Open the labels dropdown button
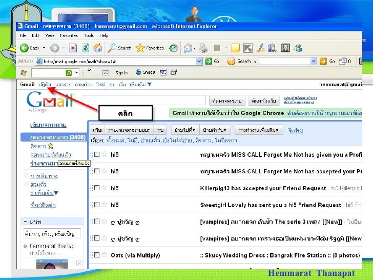The height and width of the screenshot is (280, 373). 215,130
